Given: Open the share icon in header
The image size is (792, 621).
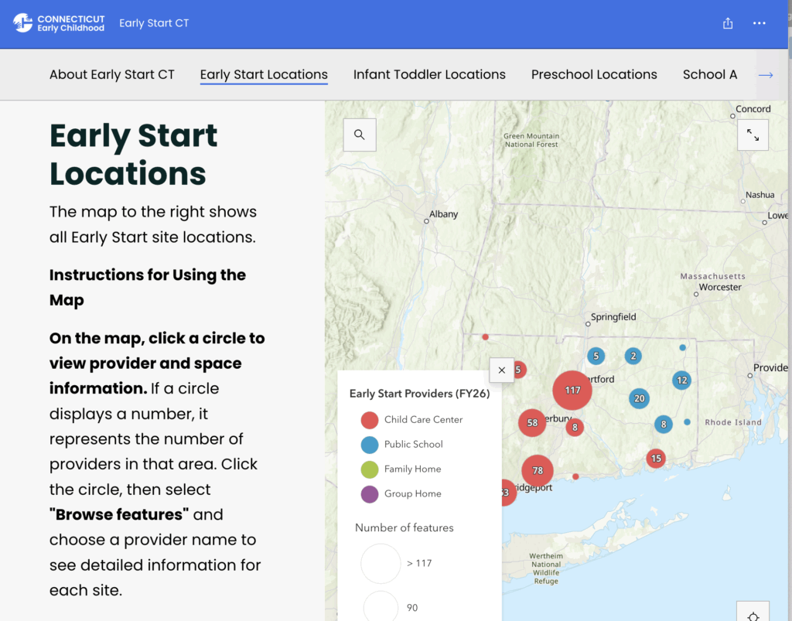Looking at the screenshot, I should click(728, 23).
